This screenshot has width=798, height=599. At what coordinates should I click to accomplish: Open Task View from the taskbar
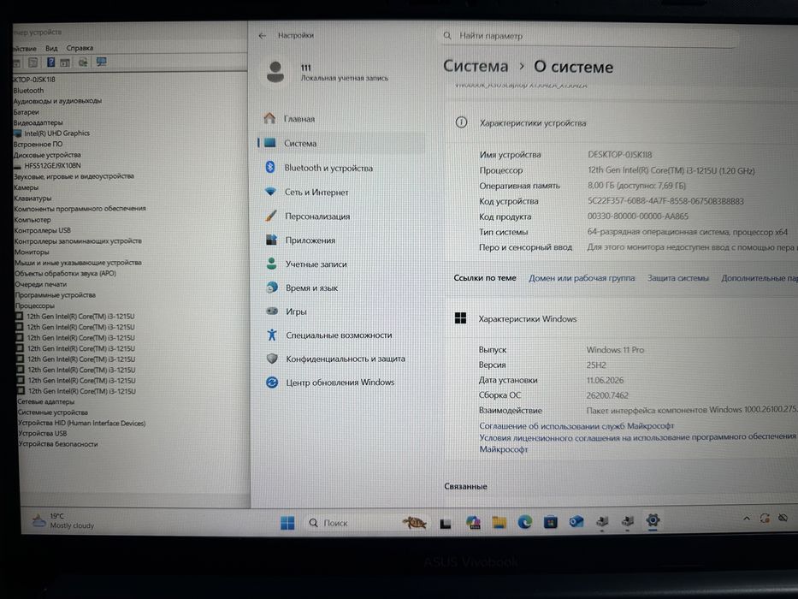(446, 523)
